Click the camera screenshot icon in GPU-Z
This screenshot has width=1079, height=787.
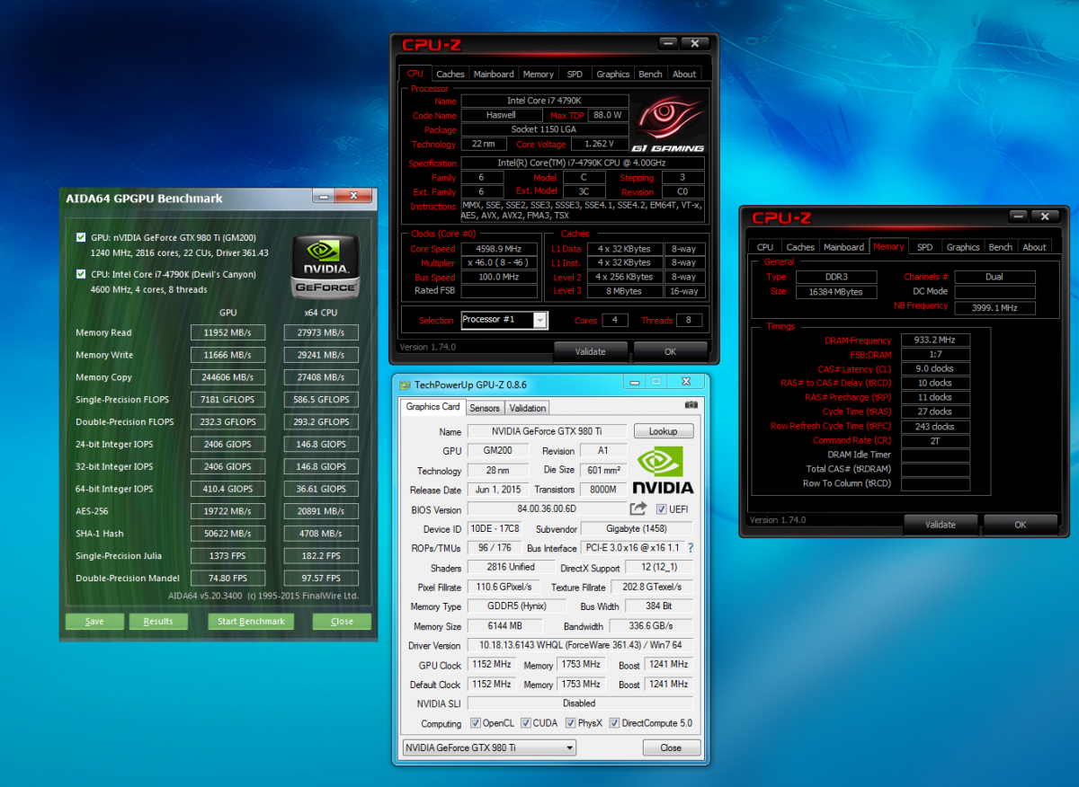(691, 406)
